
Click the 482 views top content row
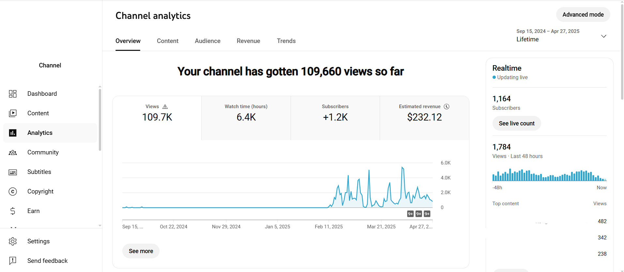(549, 222)
